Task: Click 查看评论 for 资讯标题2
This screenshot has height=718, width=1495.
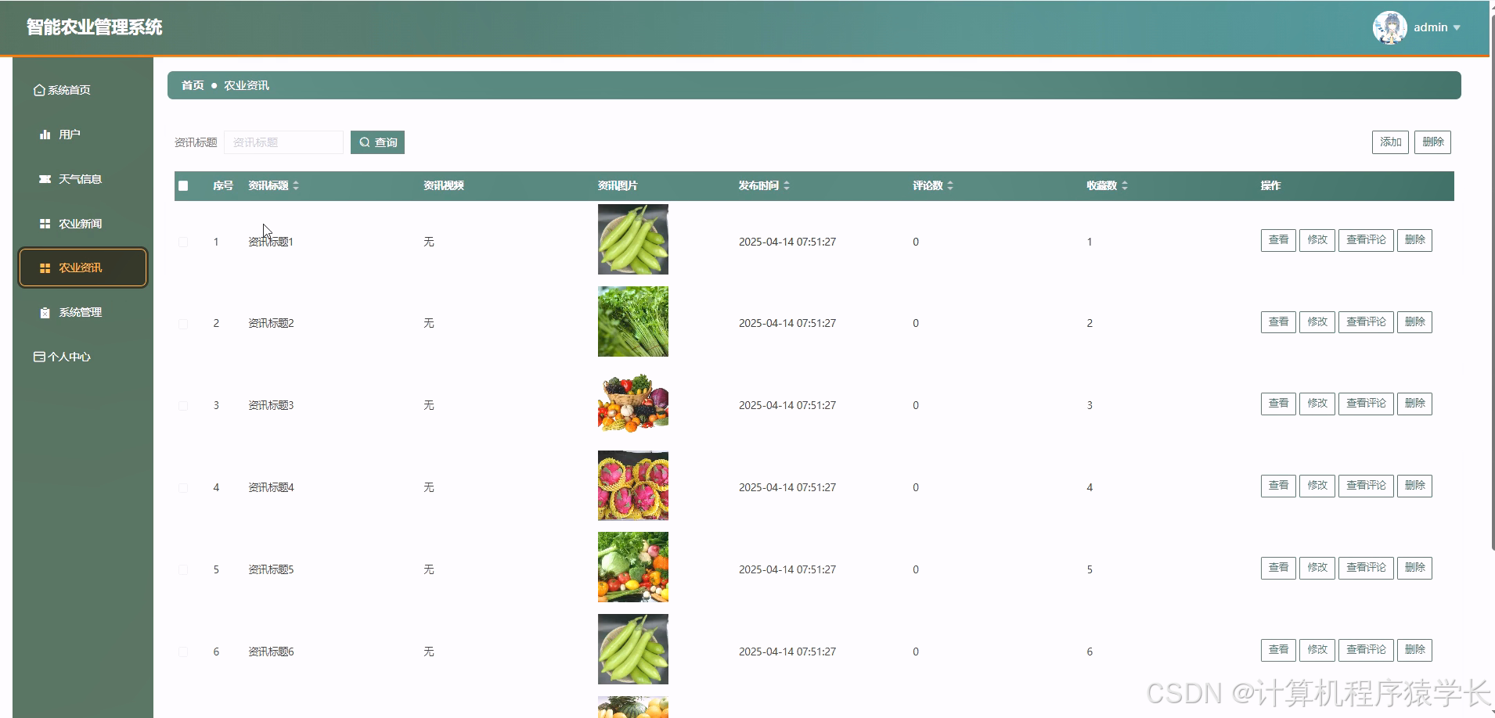Action: [x=1365, y=322]
